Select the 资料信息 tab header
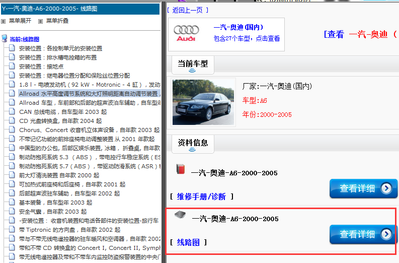 [193, 144]
